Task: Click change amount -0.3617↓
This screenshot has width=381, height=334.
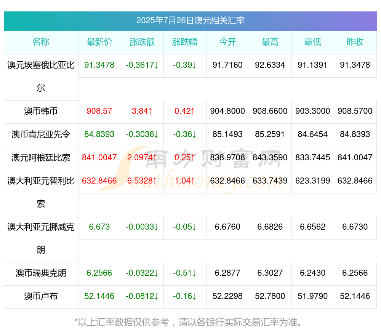Action: [x=142, y=65]
